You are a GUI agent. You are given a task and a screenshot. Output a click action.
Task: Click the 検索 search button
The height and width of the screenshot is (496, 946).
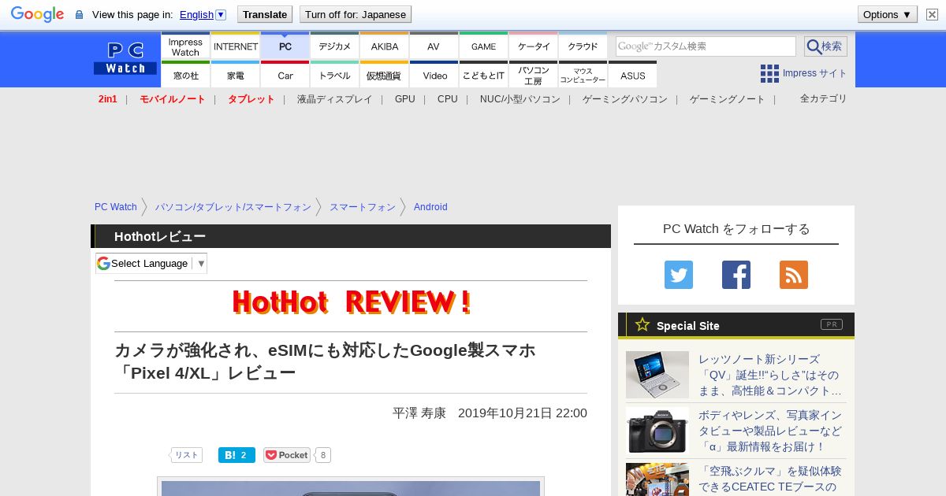click(825, 46)
